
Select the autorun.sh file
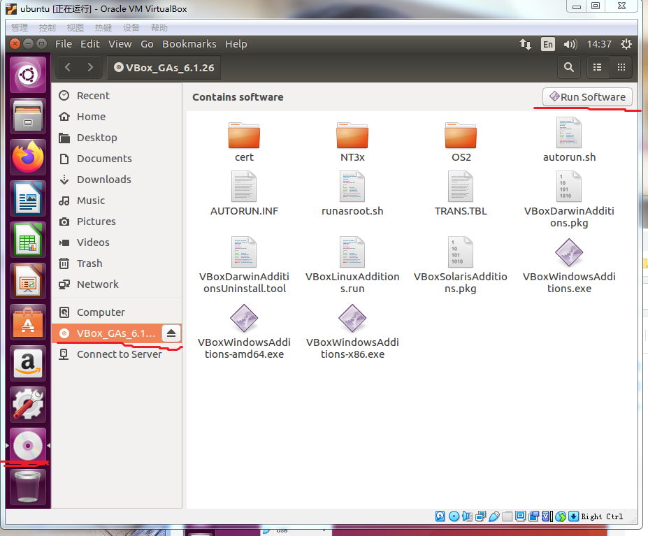point(569,140)
